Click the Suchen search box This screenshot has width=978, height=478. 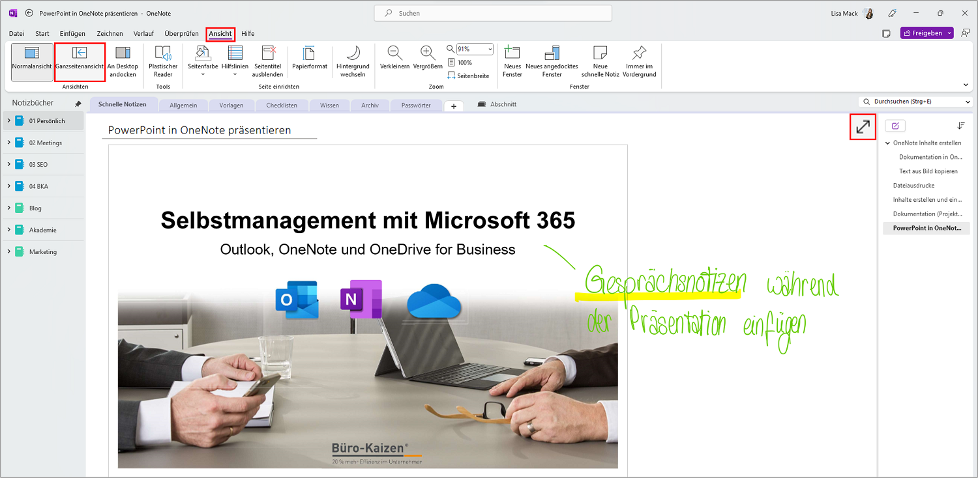point(493,13)
